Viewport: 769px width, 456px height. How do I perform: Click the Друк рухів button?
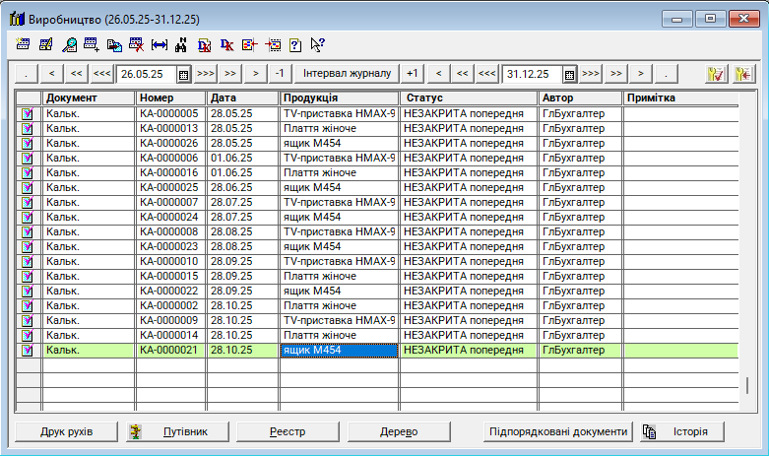(66, 431)
